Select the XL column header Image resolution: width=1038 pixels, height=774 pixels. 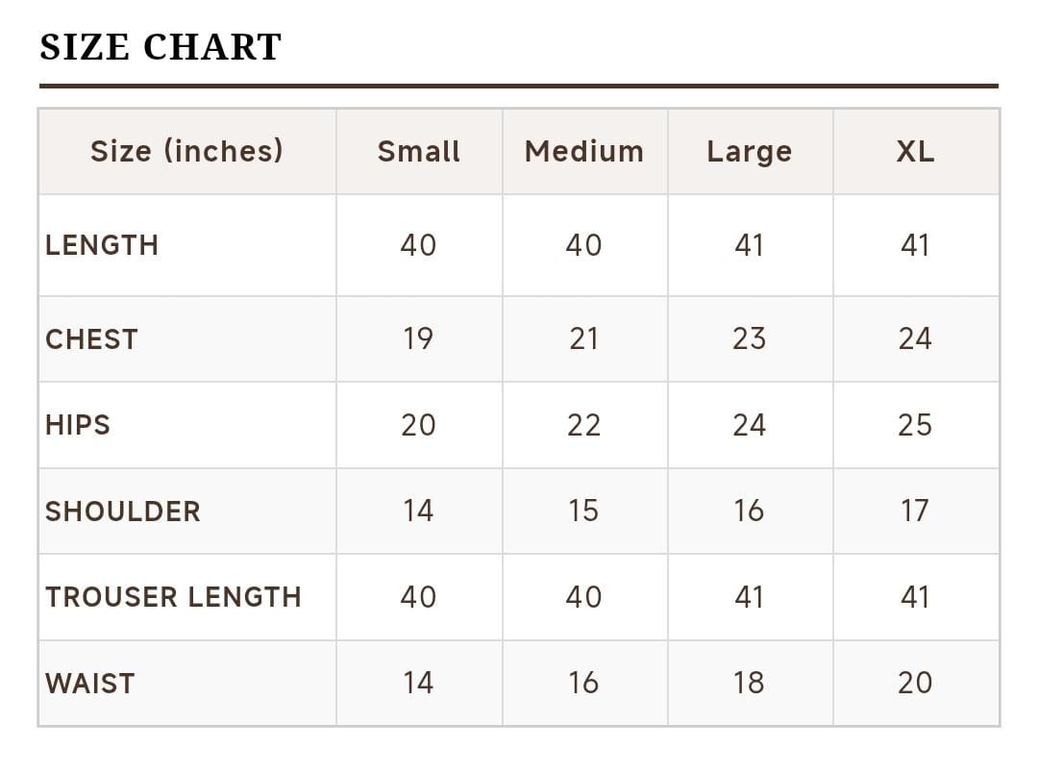[915, 151]
